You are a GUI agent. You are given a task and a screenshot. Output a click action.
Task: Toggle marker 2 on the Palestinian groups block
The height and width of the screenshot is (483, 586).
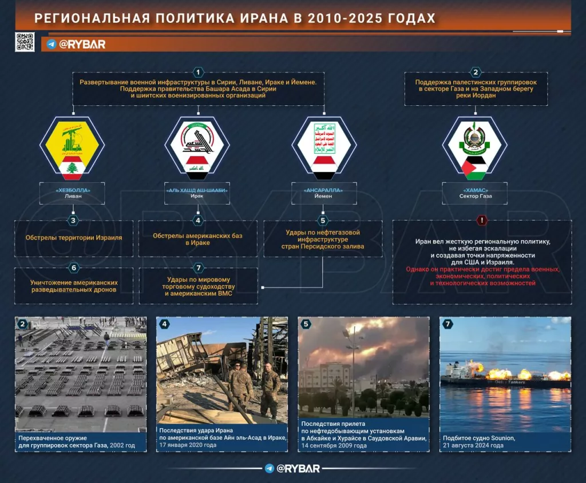pyautogui.click(x=474, y=72)
